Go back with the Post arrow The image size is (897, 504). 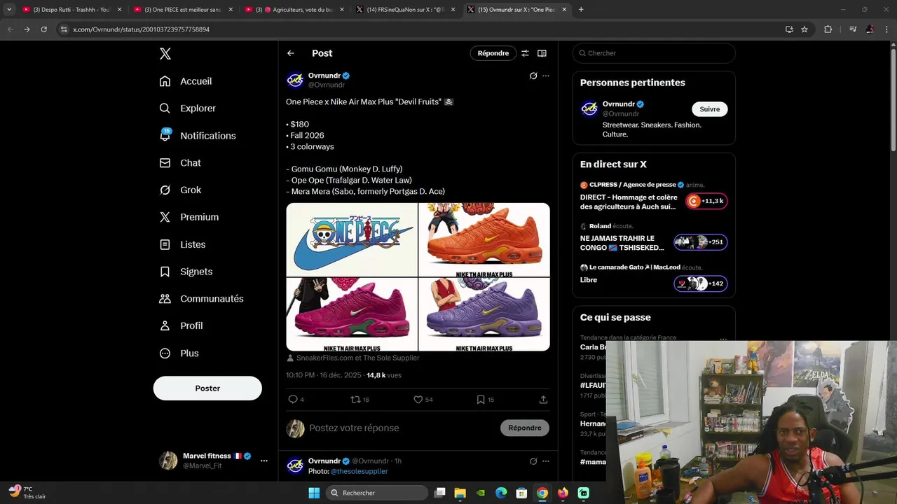point(291,53)
